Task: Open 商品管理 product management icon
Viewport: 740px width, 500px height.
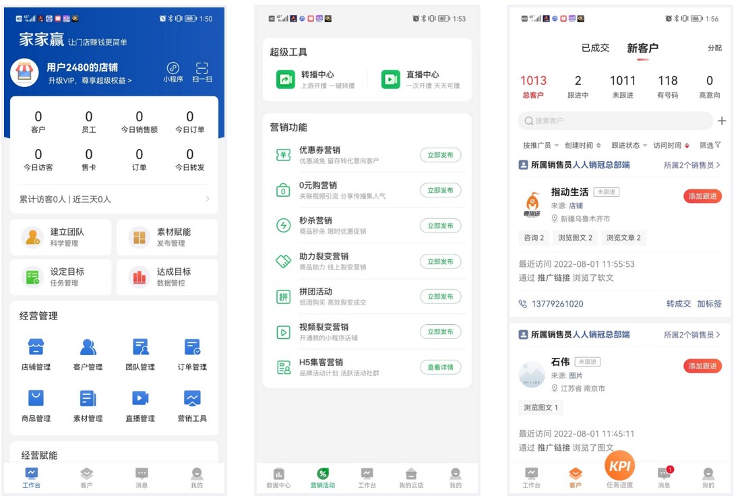Action: pyautogui.click(x=36, y=406)
